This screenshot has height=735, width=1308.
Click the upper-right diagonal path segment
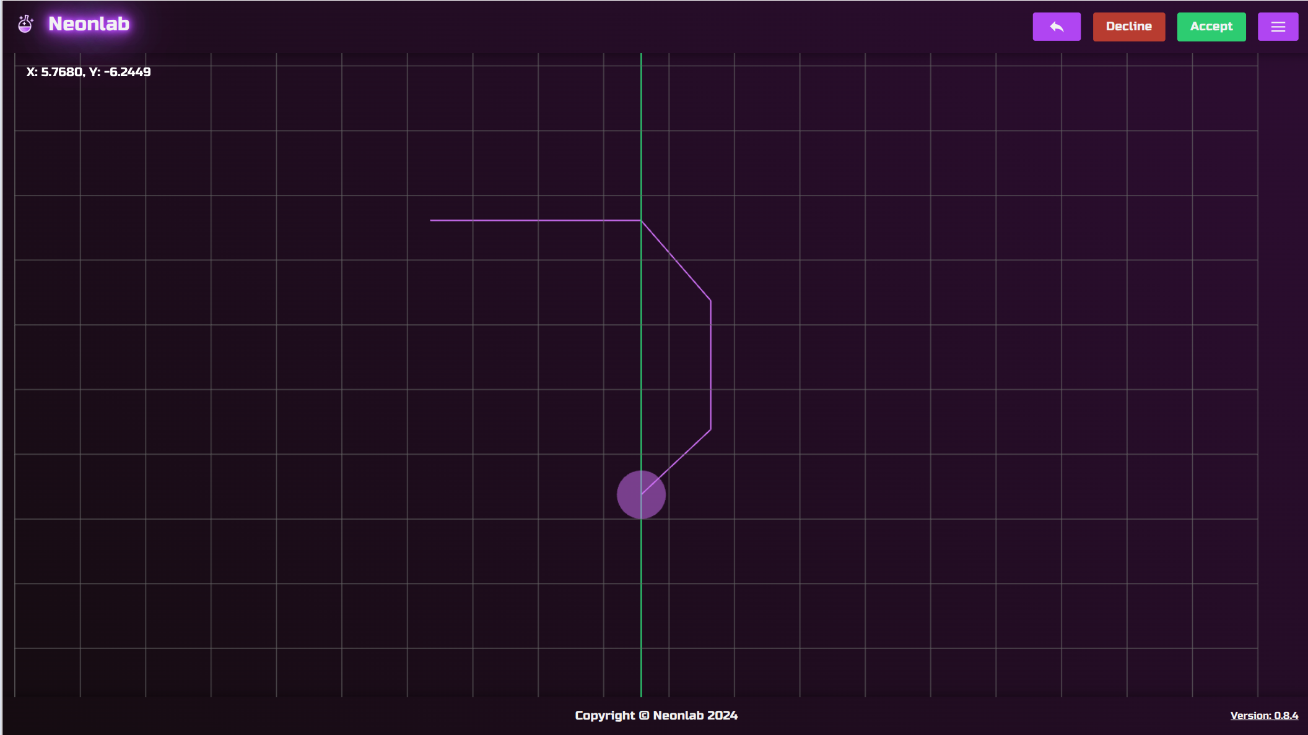[675, 260]
